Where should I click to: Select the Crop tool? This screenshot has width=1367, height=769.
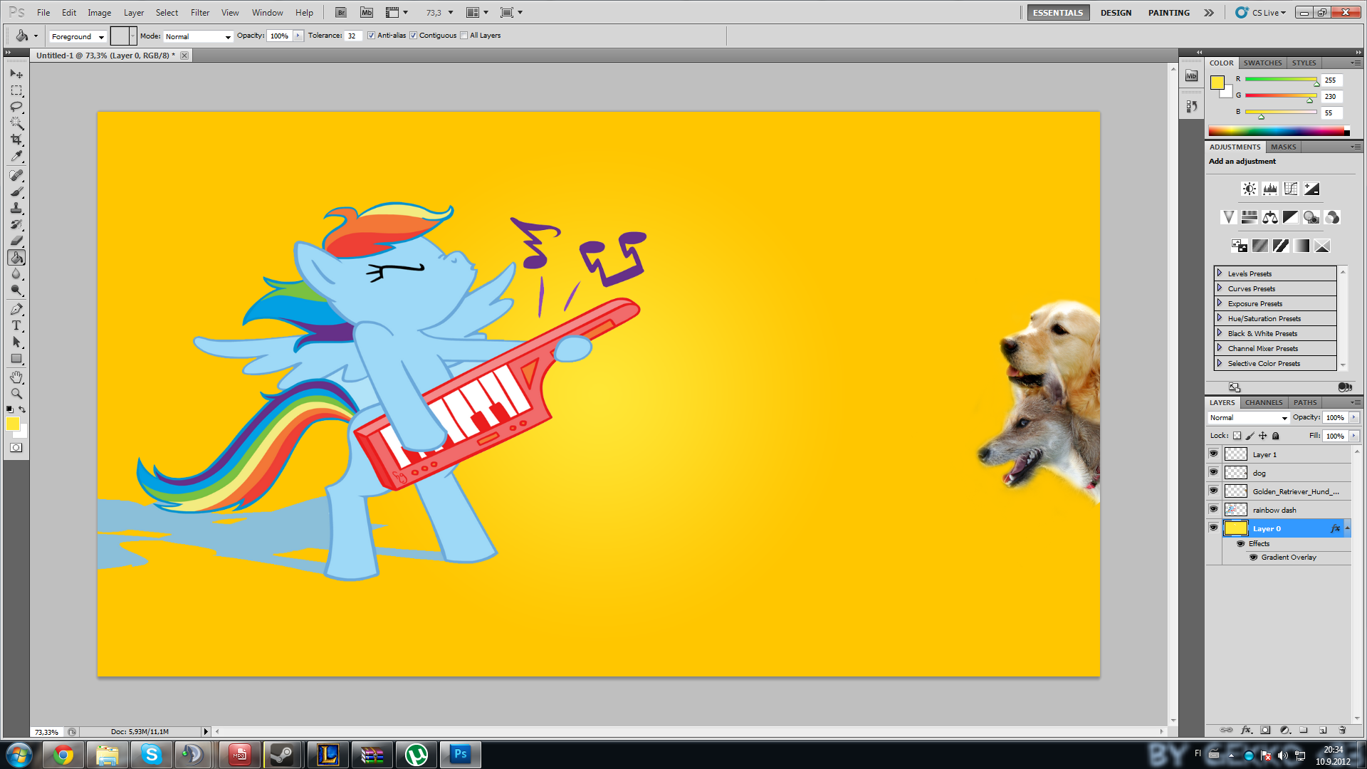[x=16, y=140]
